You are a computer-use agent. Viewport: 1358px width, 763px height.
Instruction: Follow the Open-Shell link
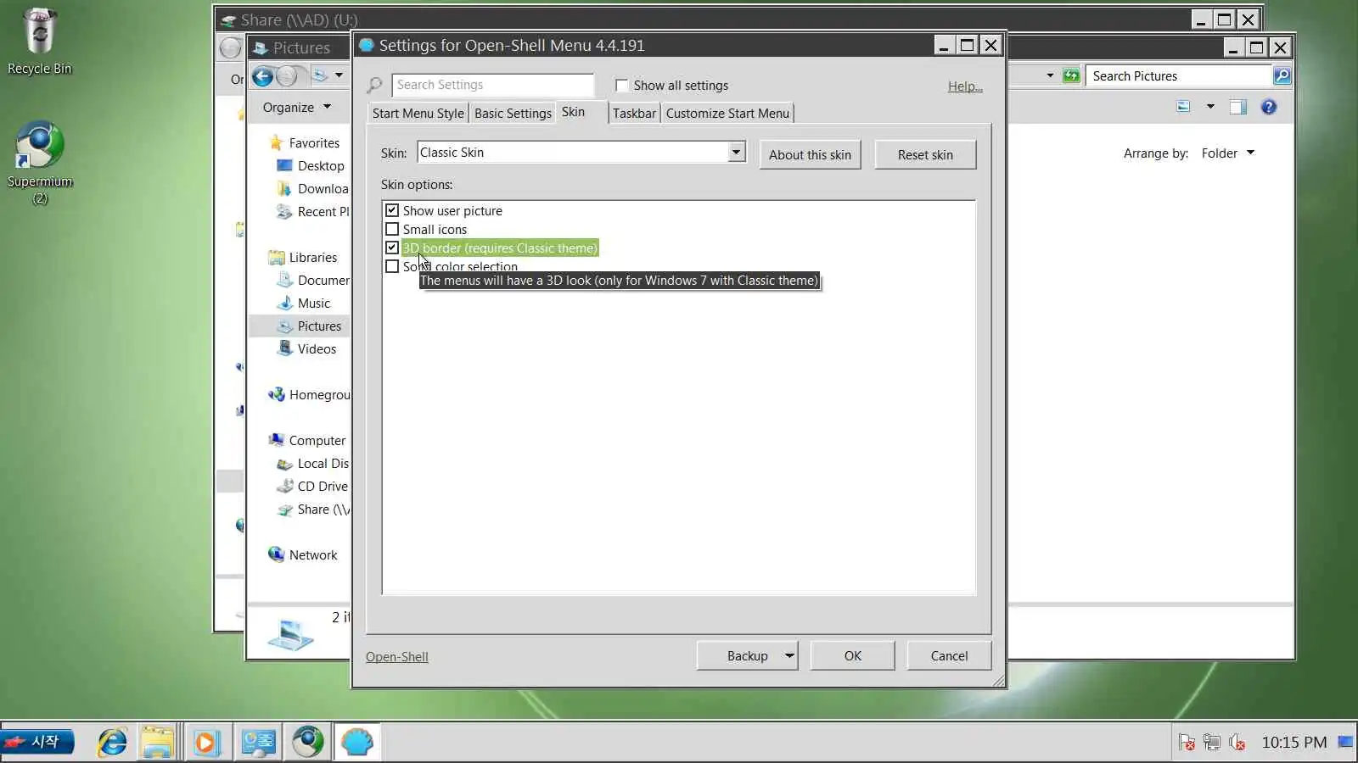(397, 657)
